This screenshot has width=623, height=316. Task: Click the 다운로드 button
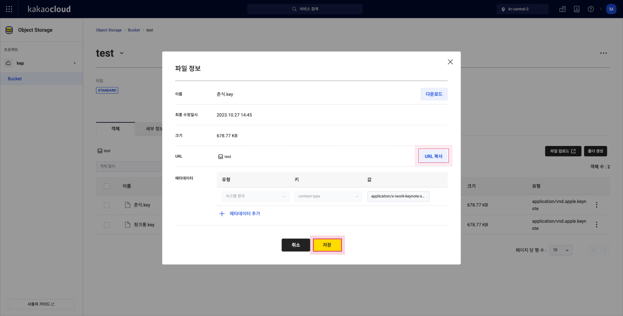(x=434, y=94)
